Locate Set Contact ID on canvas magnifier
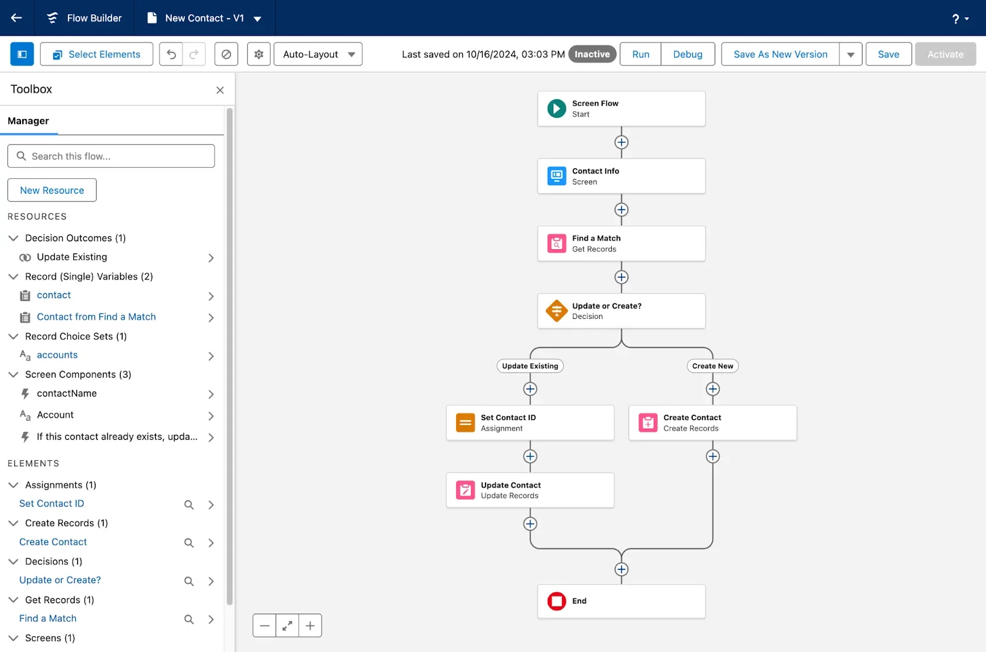 tap(189, 505)
